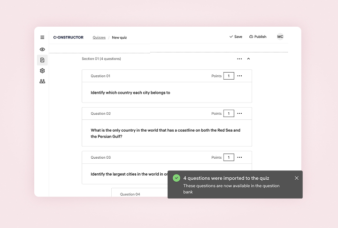
Task: Open Question 01 three-dot options menu
Action: pos(239,76)
